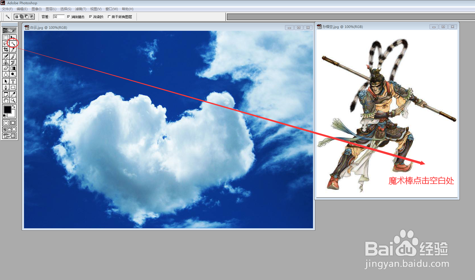Select the Slice tool
Image resolution: width=475 pixels, height=280 pixels.
(x=13, y=49)
